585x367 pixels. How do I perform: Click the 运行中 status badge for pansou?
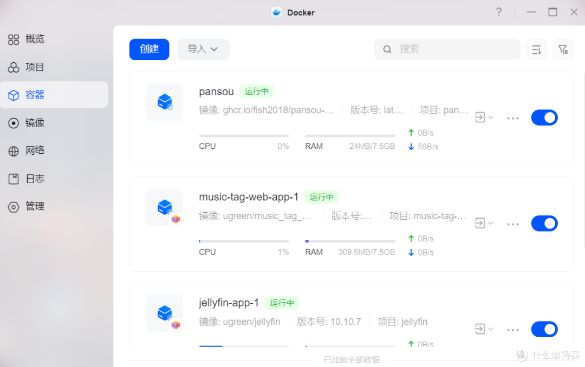(x=257, y=91)
